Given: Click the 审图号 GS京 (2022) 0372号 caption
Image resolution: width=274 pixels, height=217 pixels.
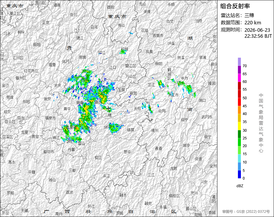Looking at the screenshot, I should [x=246, y=212].
